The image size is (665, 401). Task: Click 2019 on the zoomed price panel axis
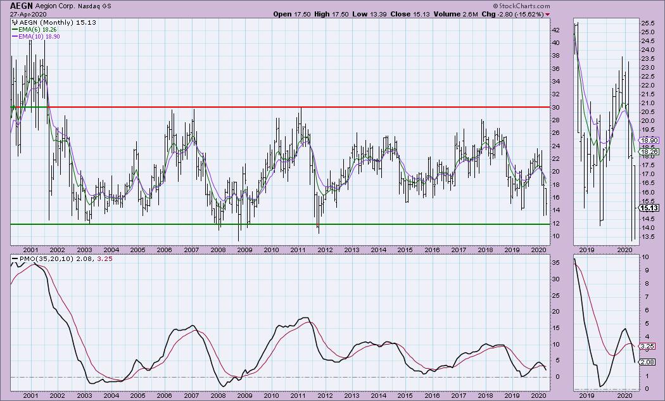coord(587,250)
